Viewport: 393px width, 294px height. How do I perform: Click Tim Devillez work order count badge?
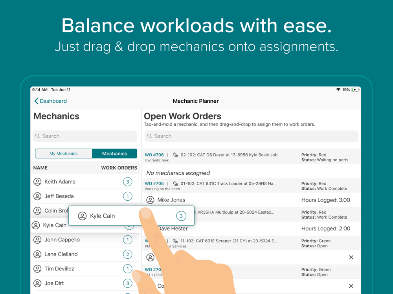tap(128, 269)
